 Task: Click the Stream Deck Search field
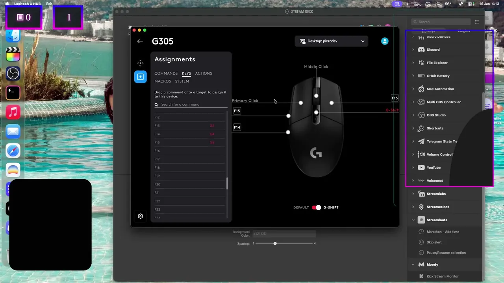(x=441, y=22)
